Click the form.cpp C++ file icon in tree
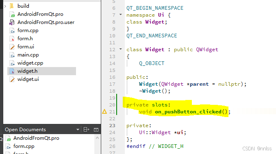The width and height of the screenshot is (276, 154). [12, 30]
